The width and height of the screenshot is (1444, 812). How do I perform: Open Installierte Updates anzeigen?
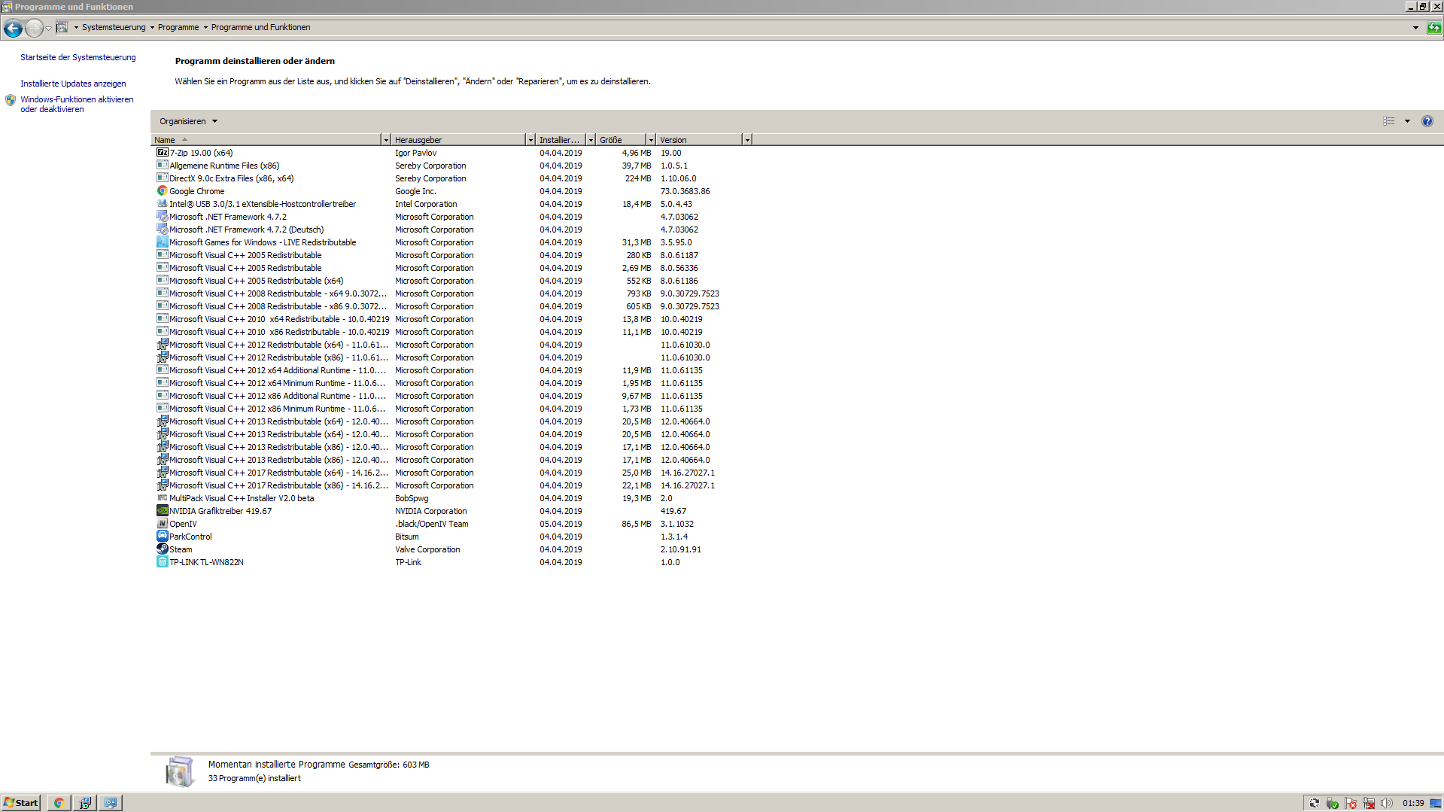tap(73, 84)
